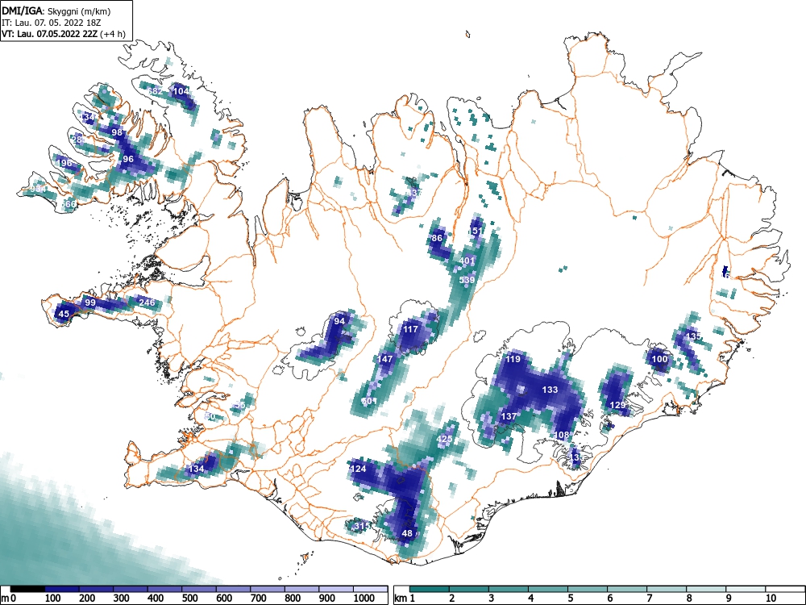Select the black 0–100 m legend swatch

[x=27, y=589]
